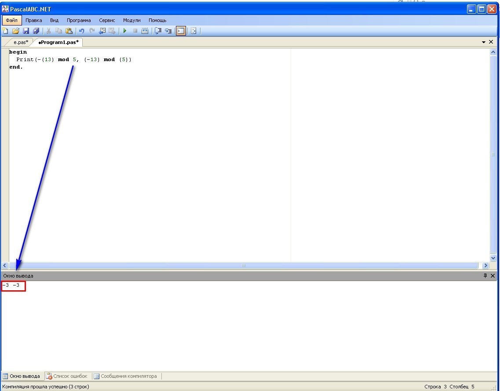Image resolution: width=500 pixels, height=391 pixels.
Task: Open the Вид menu
Action: 54,20
